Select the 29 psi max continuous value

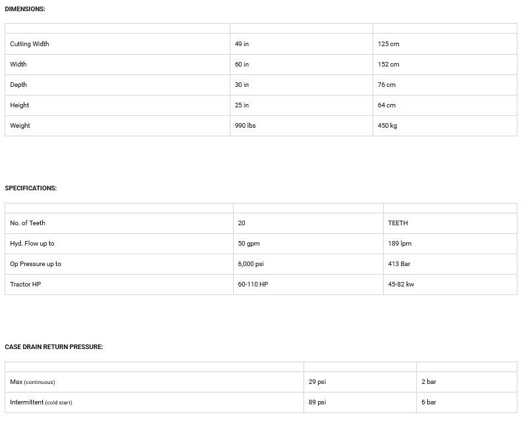pos(317,382)
